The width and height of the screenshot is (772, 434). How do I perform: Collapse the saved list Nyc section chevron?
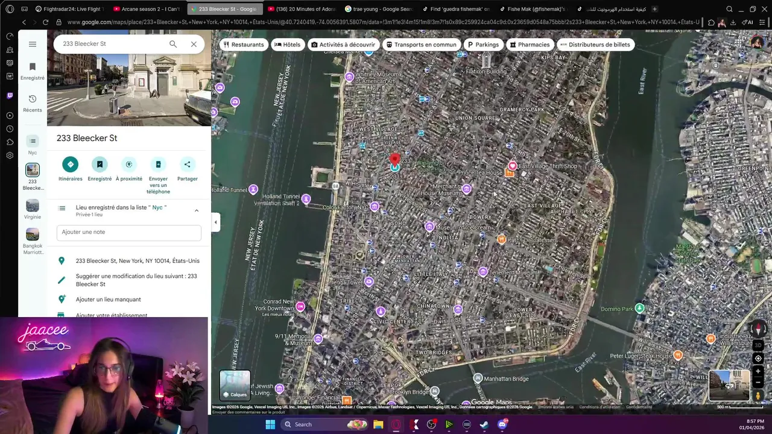click(x=196, y=210)
